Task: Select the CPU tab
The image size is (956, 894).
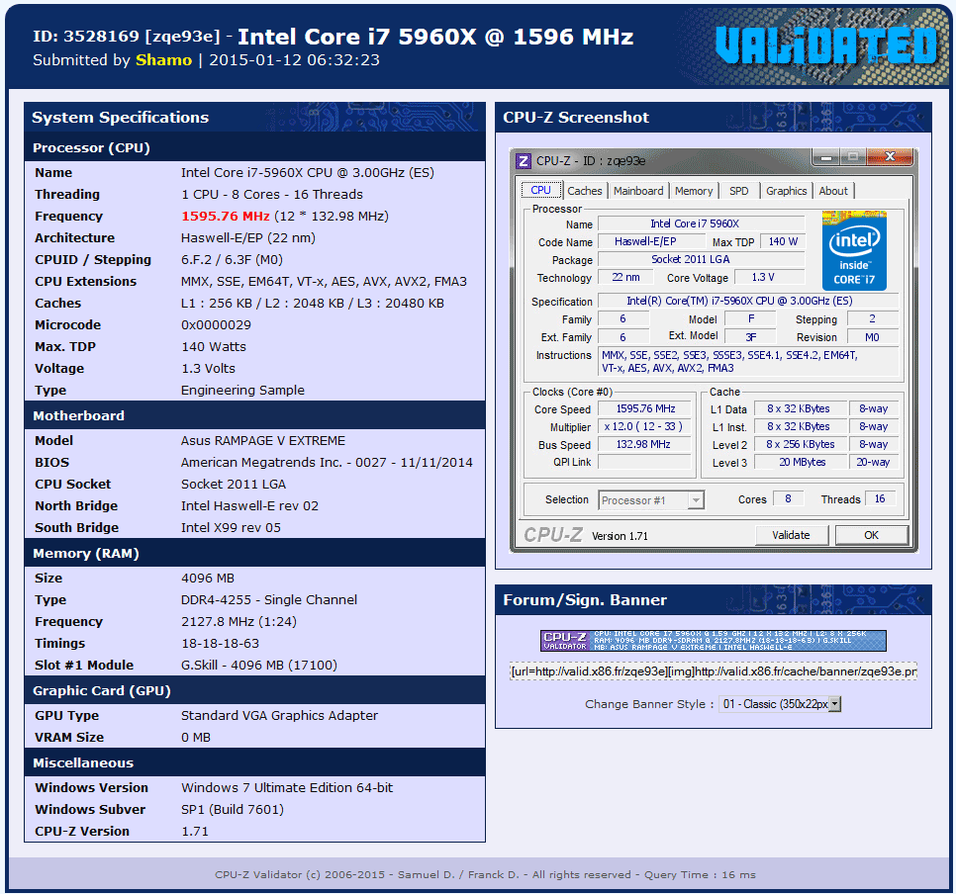Action: pos(540,191)
